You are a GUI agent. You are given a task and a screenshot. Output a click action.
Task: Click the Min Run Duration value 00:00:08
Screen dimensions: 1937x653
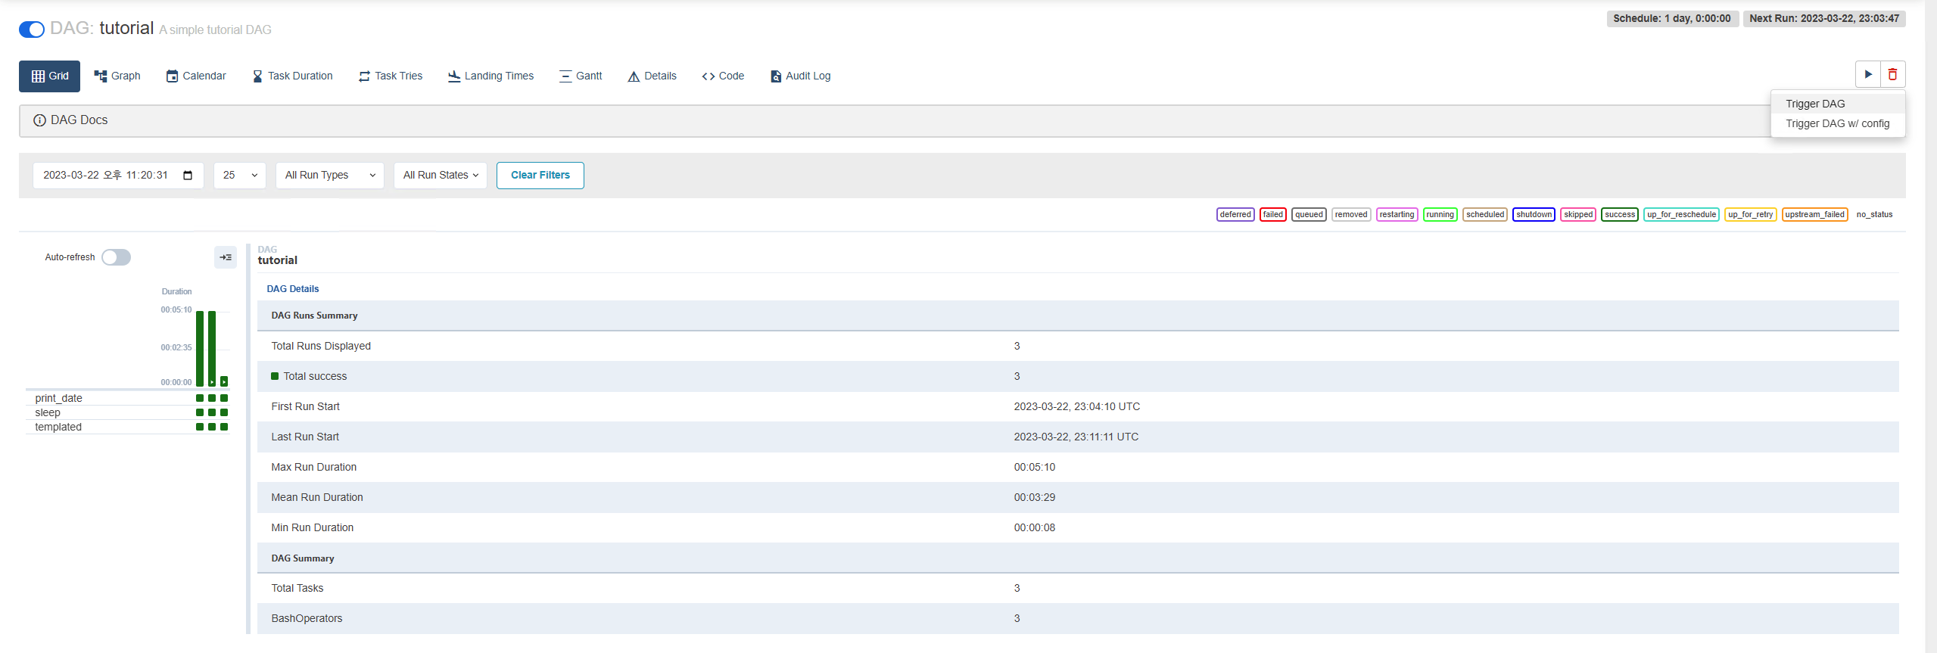pyautogui.click(x=1034, y=528)
